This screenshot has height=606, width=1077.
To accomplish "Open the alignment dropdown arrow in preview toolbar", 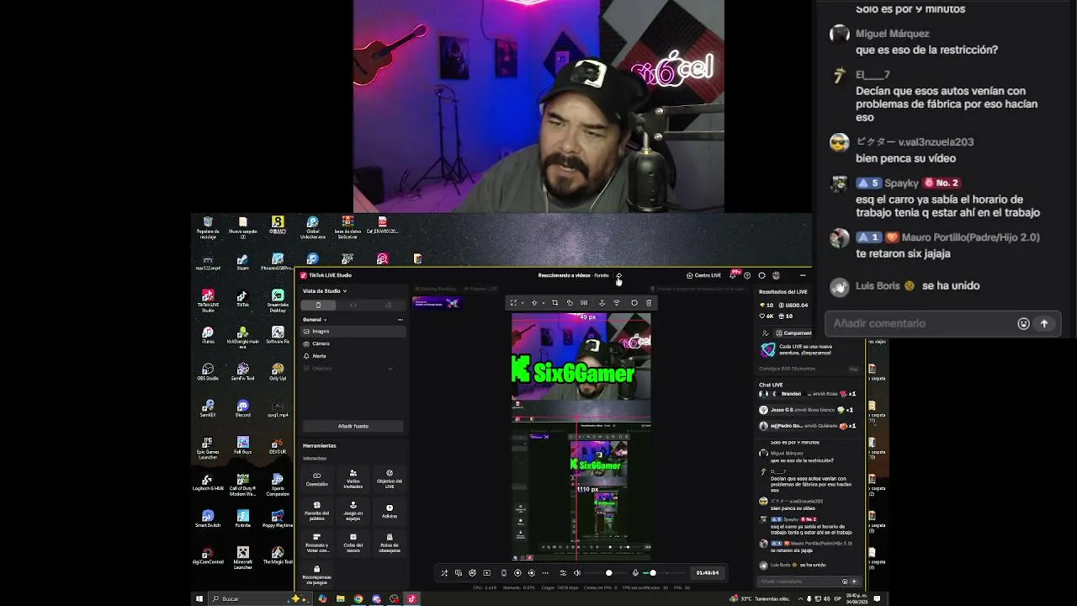I will 543,303.
